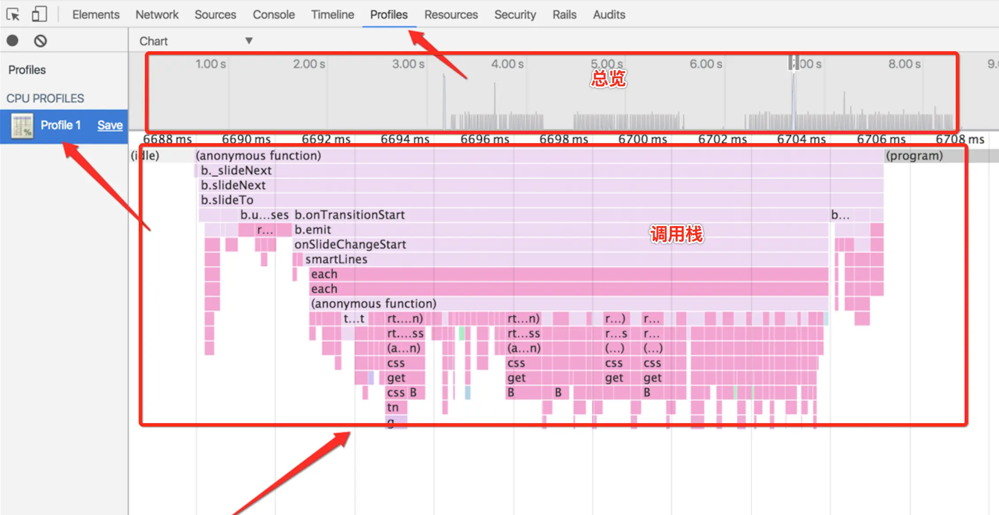Open the Console tab

273,15
